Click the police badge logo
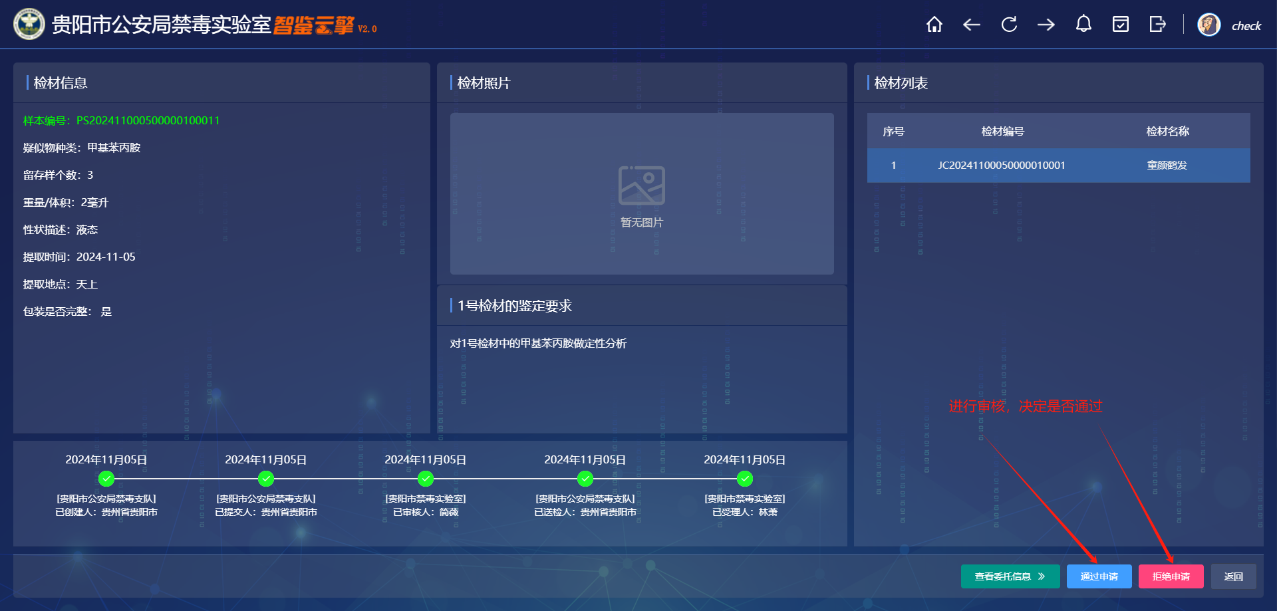Image resolution: width=1277 pixels, height=611 pixels. coord(29,25)
